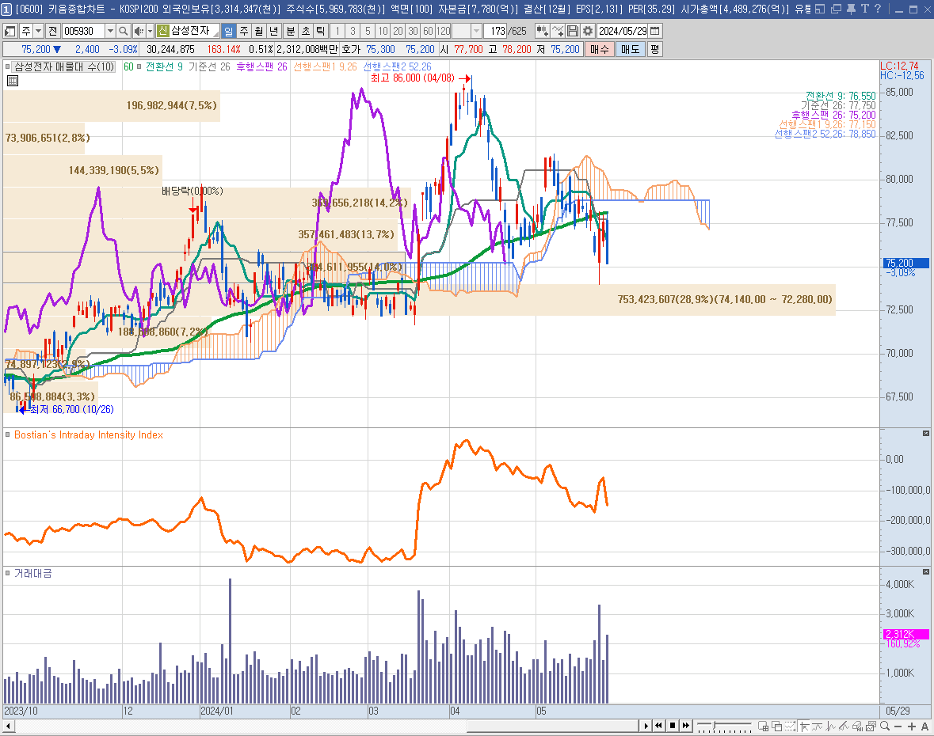934x736 pixels.
Task: Click the chart layout icon at toolbar start
Action: [x=10, y=31]
